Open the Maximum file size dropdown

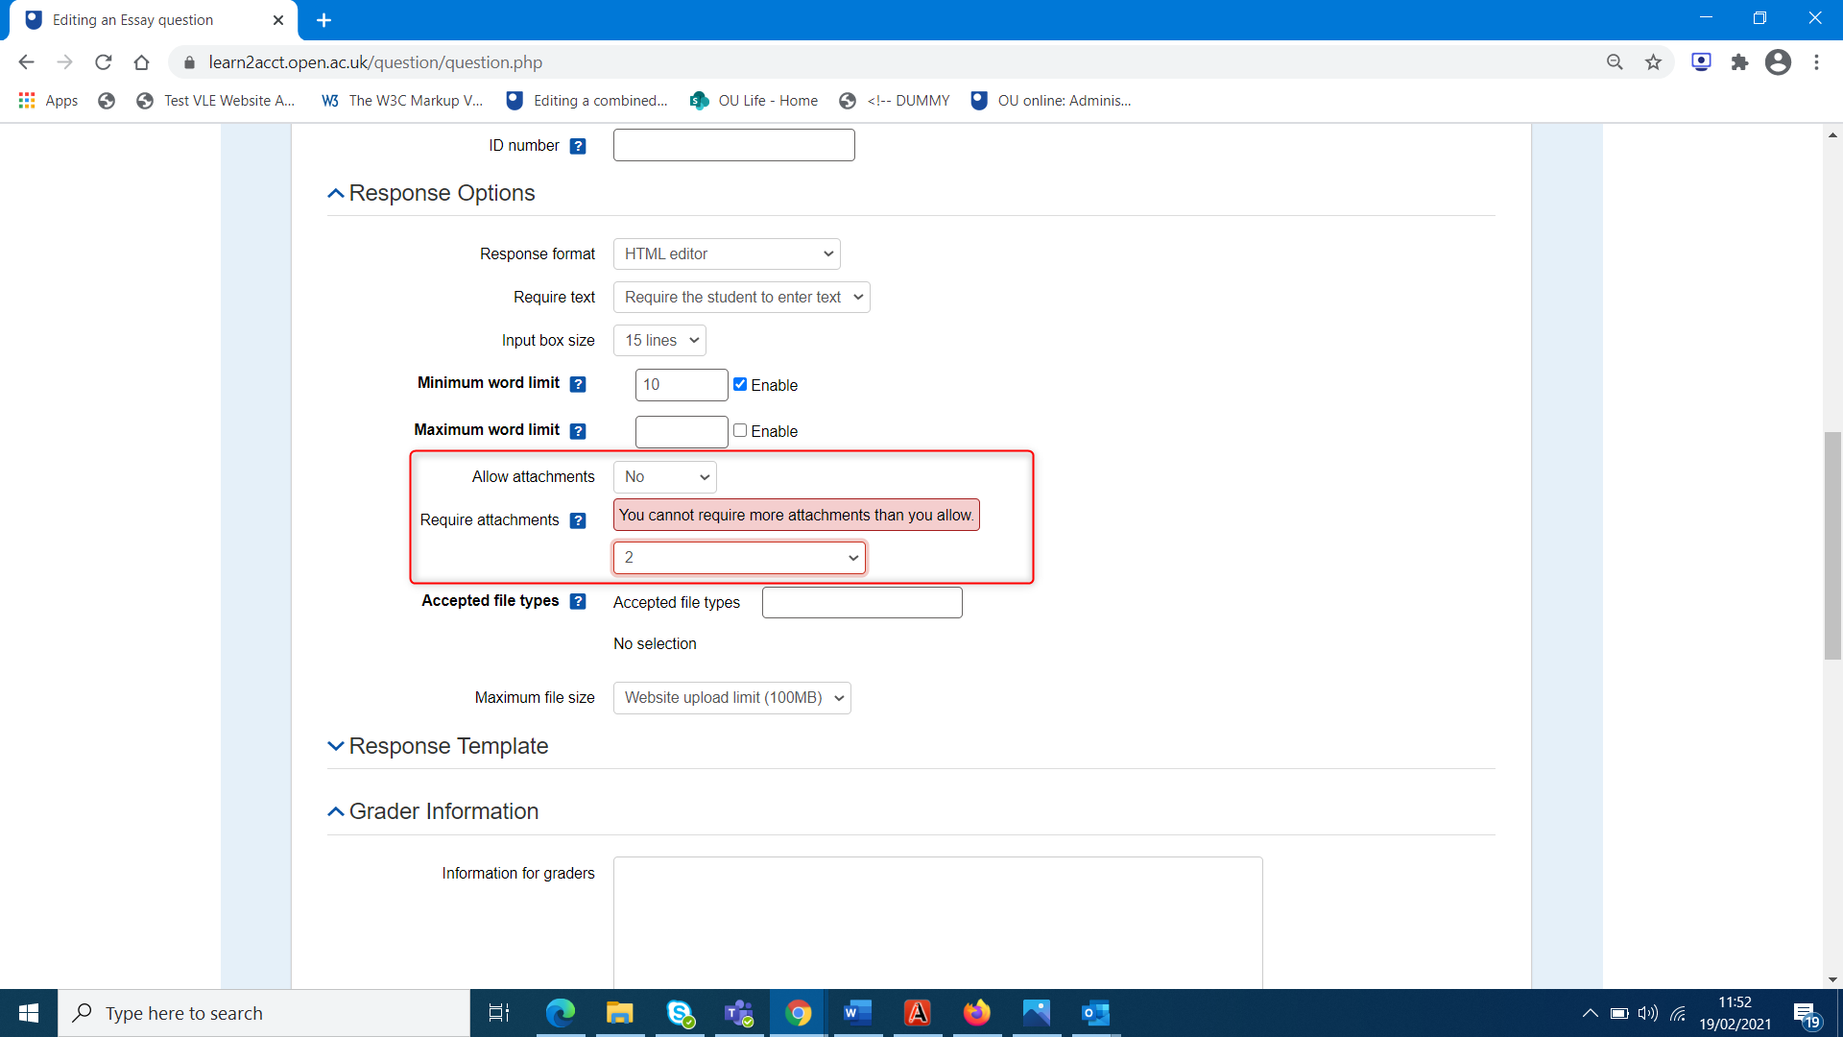(732, 698)
